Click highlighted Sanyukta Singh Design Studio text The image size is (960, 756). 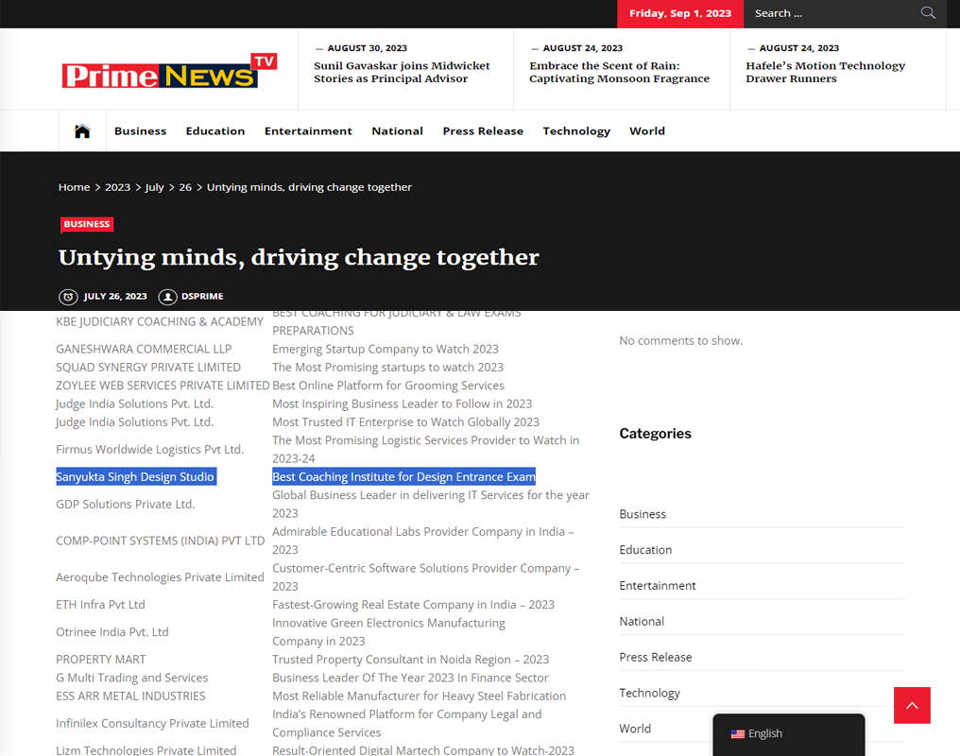point(135,477)
